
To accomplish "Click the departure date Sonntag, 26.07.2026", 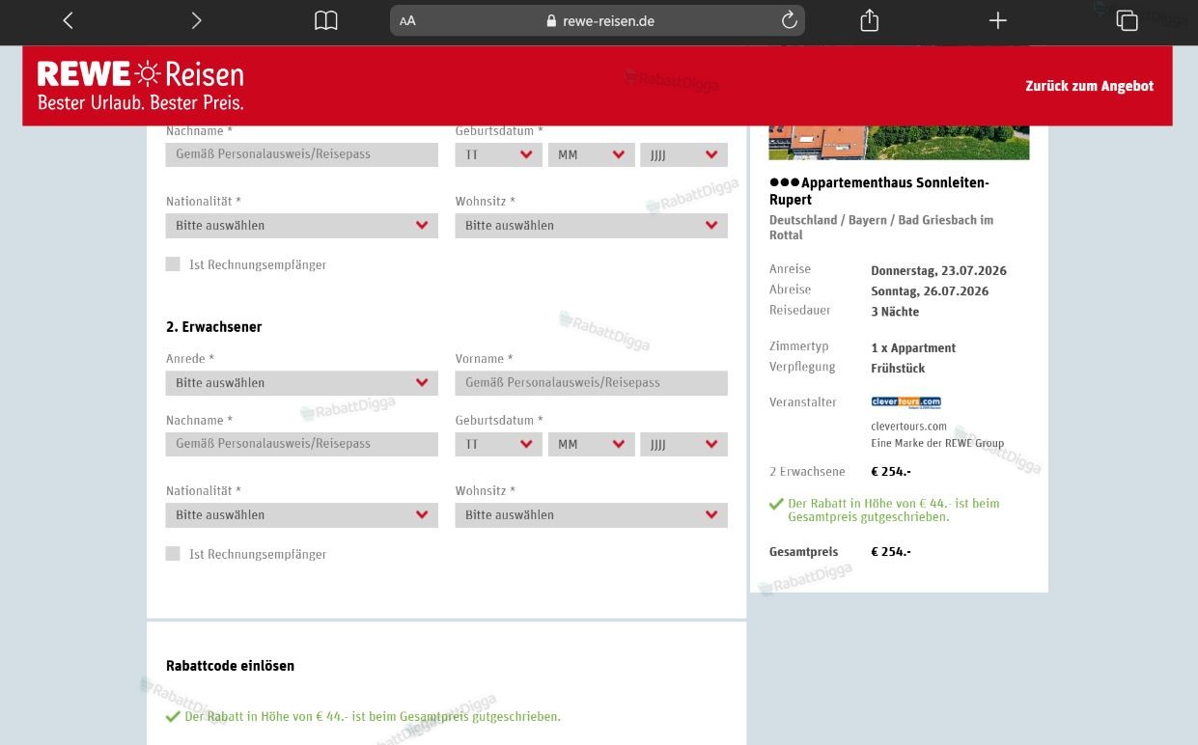I will click(930, 291).
